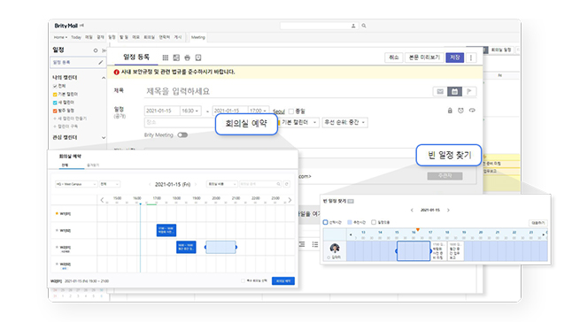Click the 본문 미리보기 preview button
Viewport: 572px width, 322px height.
coord(424,57)
